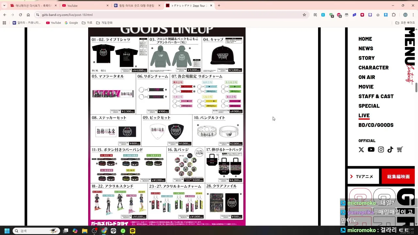This screenshot has height=235, width=418.
Task: Go to HOME in site menu
Action: point(365,39)
